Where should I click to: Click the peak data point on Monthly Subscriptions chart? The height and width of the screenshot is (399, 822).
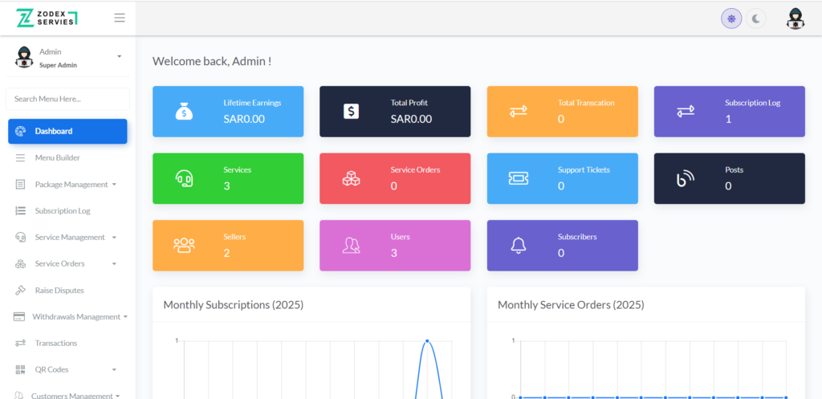427,341
